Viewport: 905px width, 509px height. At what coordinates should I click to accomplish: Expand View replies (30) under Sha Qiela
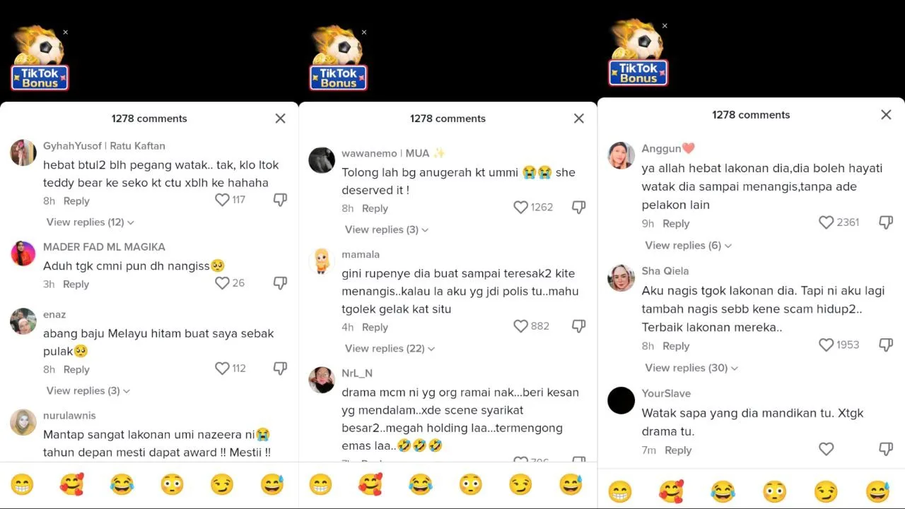(689, 368)
